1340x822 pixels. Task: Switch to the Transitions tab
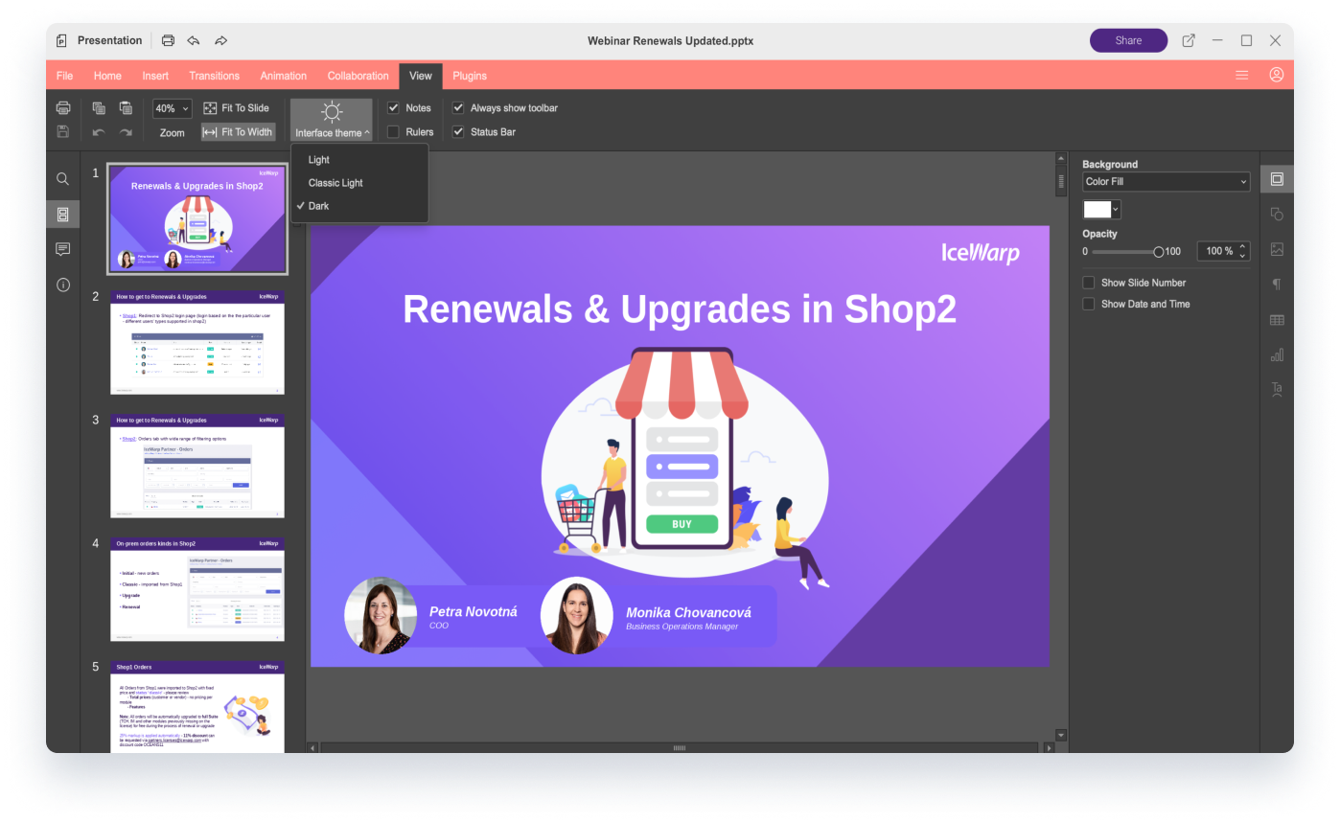pyautogui.click(x=214, y=76)
